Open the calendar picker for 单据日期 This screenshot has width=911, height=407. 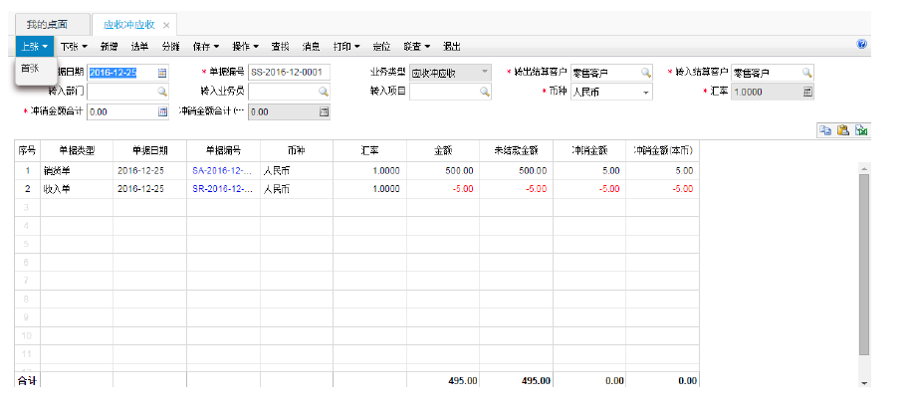click(162, 73)
